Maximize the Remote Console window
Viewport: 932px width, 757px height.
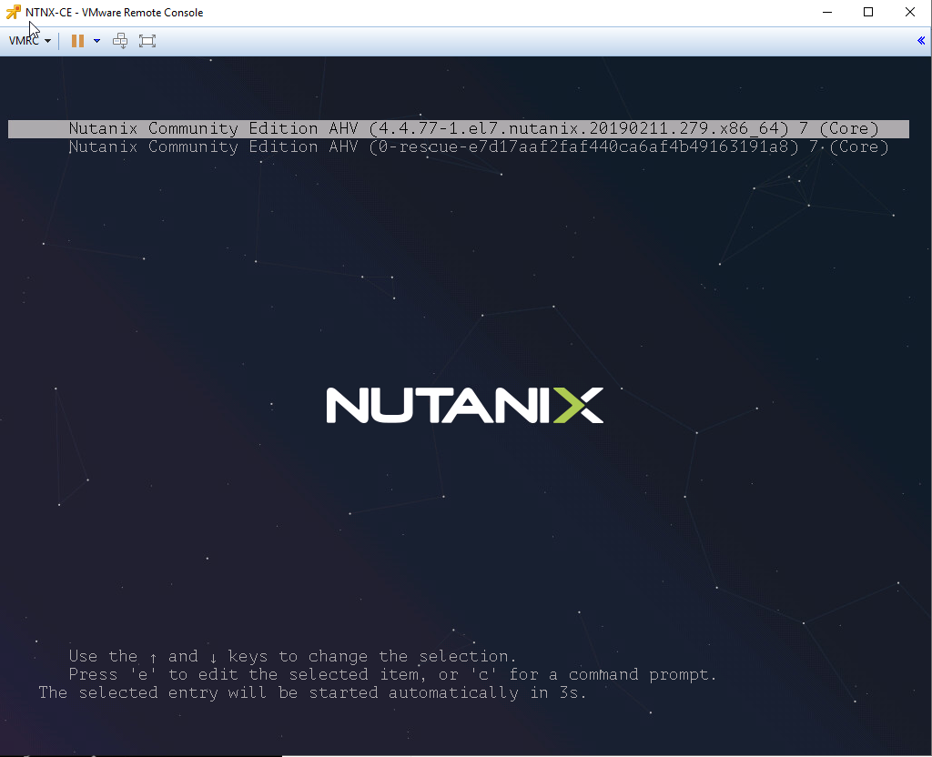868,13
